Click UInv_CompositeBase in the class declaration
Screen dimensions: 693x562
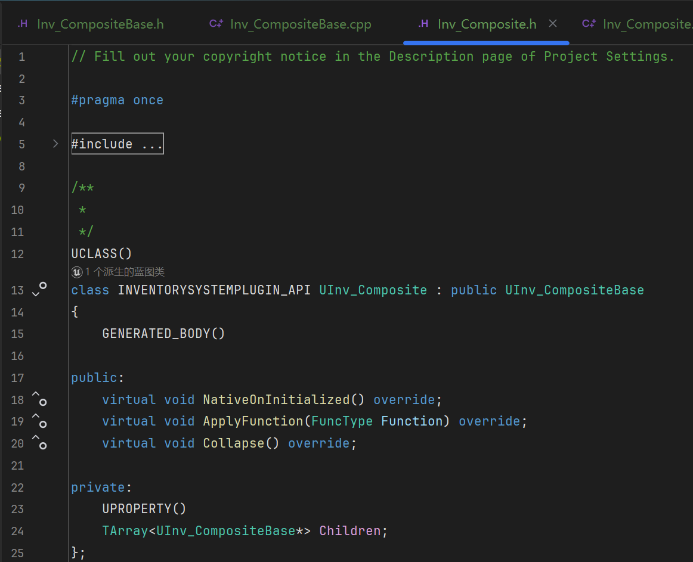574,290
